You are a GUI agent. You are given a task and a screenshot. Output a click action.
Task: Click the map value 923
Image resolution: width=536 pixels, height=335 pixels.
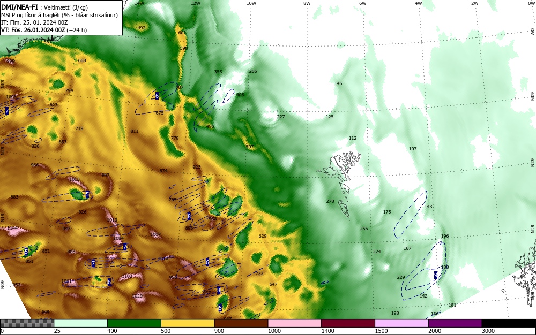click(x=197, y=167)
